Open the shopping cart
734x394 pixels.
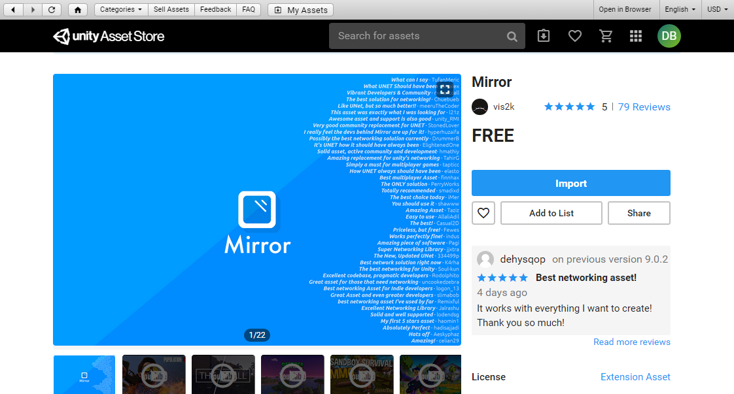(x=606, y=36)
